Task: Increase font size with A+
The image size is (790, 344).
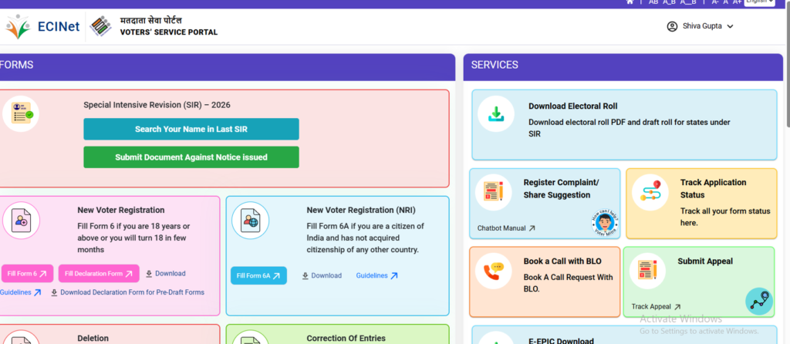Action: pos(737,2)
